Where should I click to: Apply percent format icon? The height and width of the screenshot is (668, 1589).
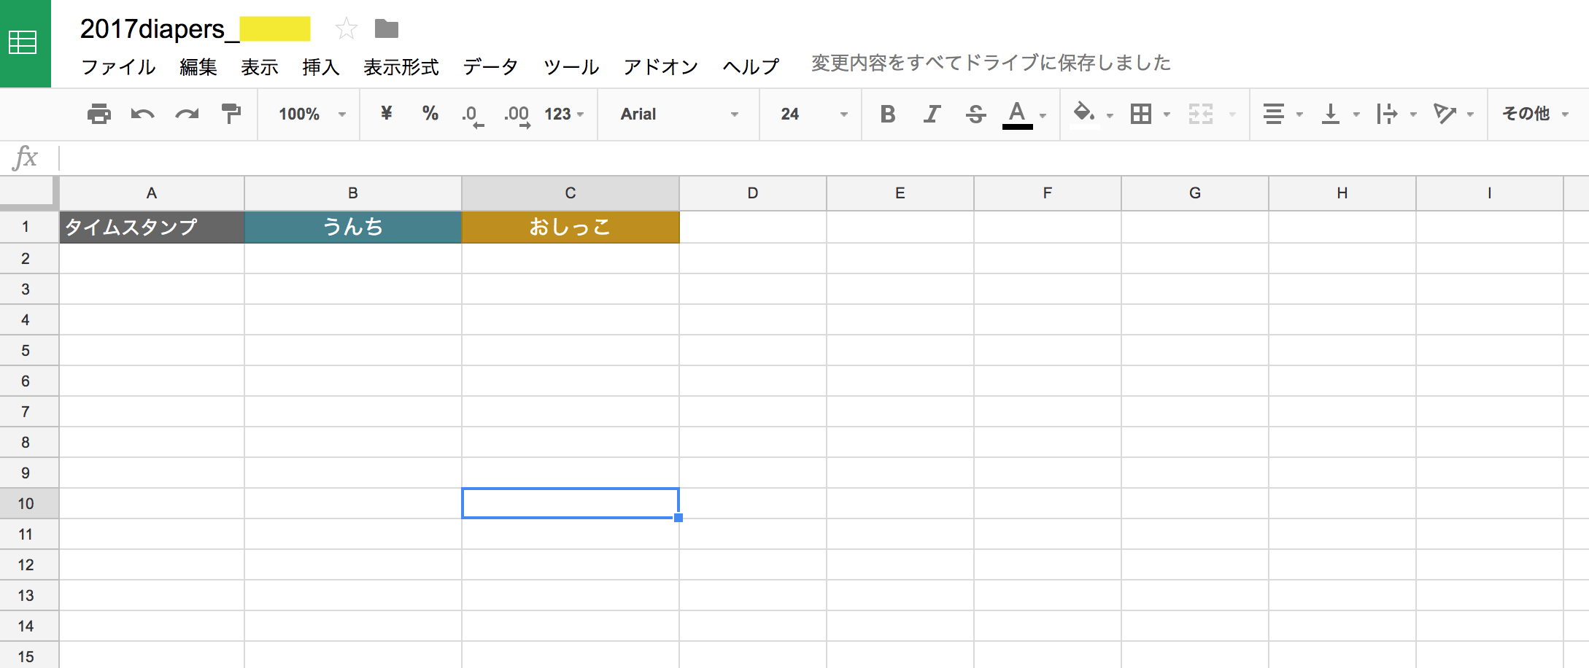click(x=430, y=114)
